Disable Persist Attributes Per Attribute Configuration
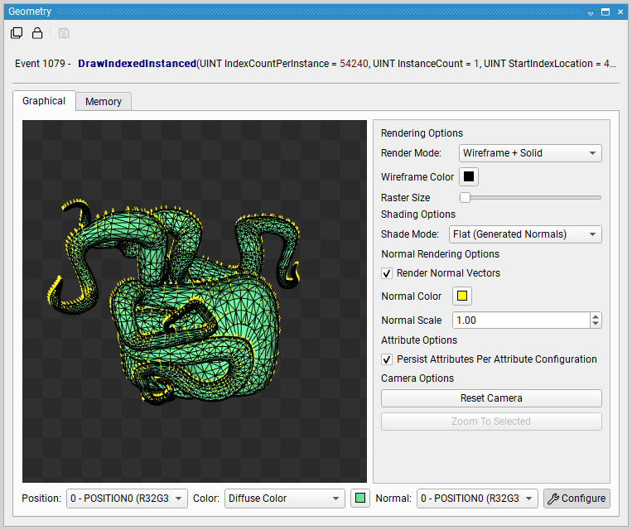The height and width of the screenshot is (530, 632). tap(387, 359)
